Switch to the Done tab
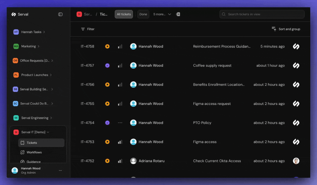Image resolution: width=317 pixels, height=185 pixels. (143, 14)
